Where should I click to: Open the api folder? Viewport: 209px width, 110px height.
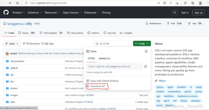pos(12,75)
